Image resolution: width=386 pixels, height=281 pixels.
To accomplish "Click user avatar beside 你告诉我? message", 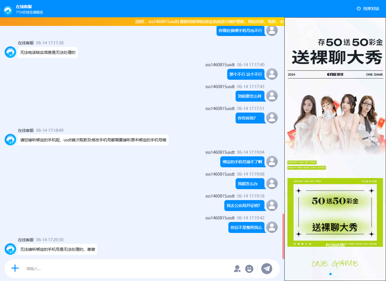I will (272, 118).
